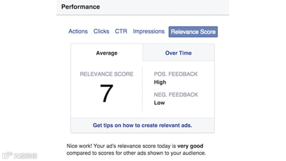Click the bold 'very good' summary text
This screenshot has width=286, height=161.
pos(190,146)
